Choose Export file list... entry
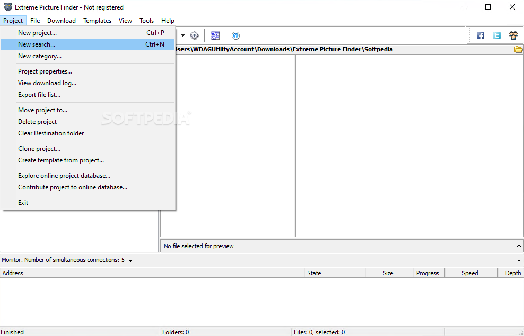This screenshot has width=524, height=336. [88, 95]
